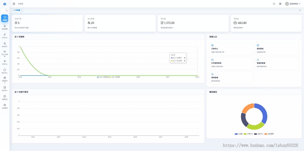
Task: Toggle 系统管理 legend in donut chart
Action: coord(269,134)
